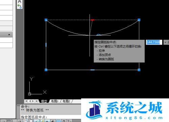Click the midpoint grip on the bottom edge

point(93,70)
